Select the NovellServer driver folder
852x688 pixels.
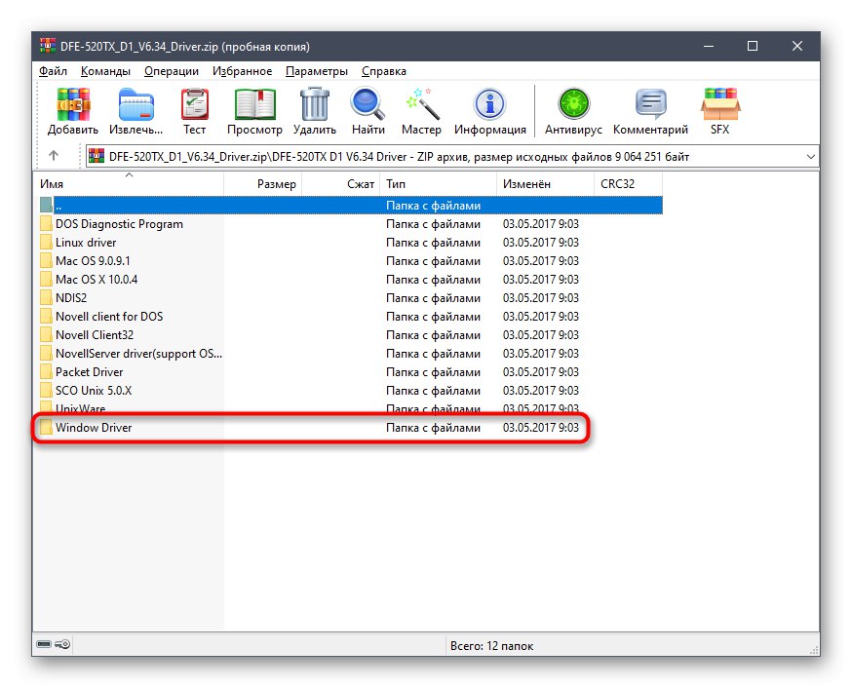click(x=138, y=354)
